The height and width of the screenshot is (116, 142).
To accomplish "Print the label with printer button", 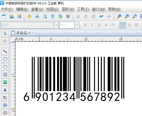I will (x=37, y=16).
